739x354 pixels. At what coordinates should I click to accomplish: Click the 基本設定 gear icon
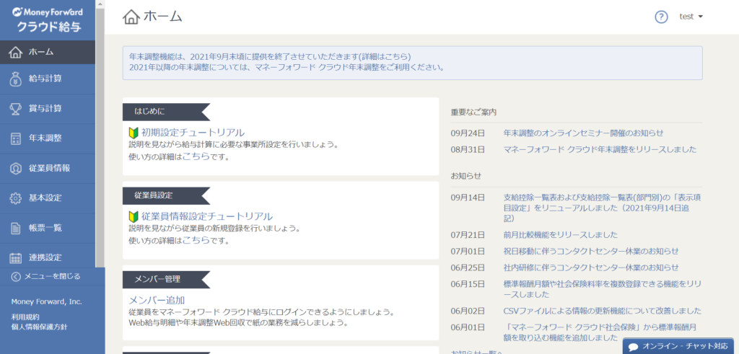(x=16, y=198)
